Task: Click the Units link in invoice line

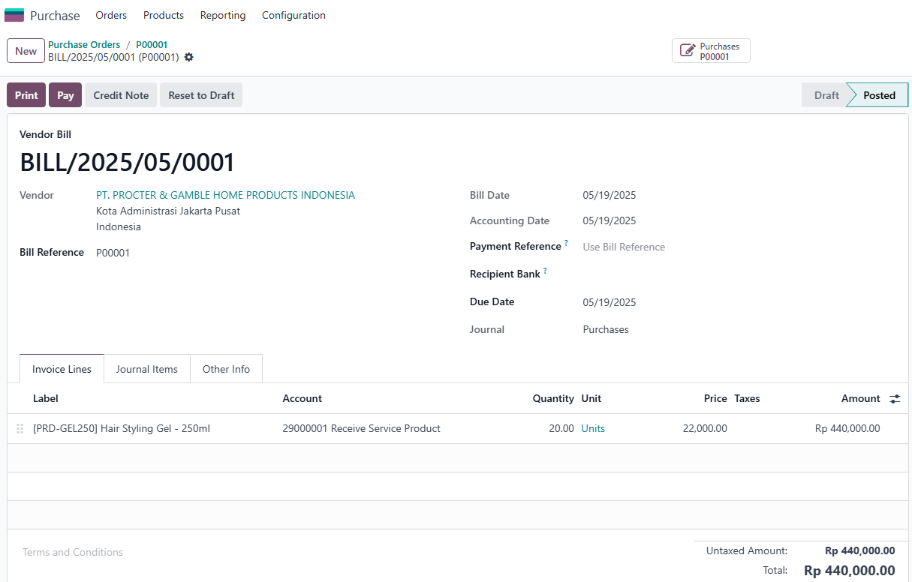Action: [x=593, y=429]
